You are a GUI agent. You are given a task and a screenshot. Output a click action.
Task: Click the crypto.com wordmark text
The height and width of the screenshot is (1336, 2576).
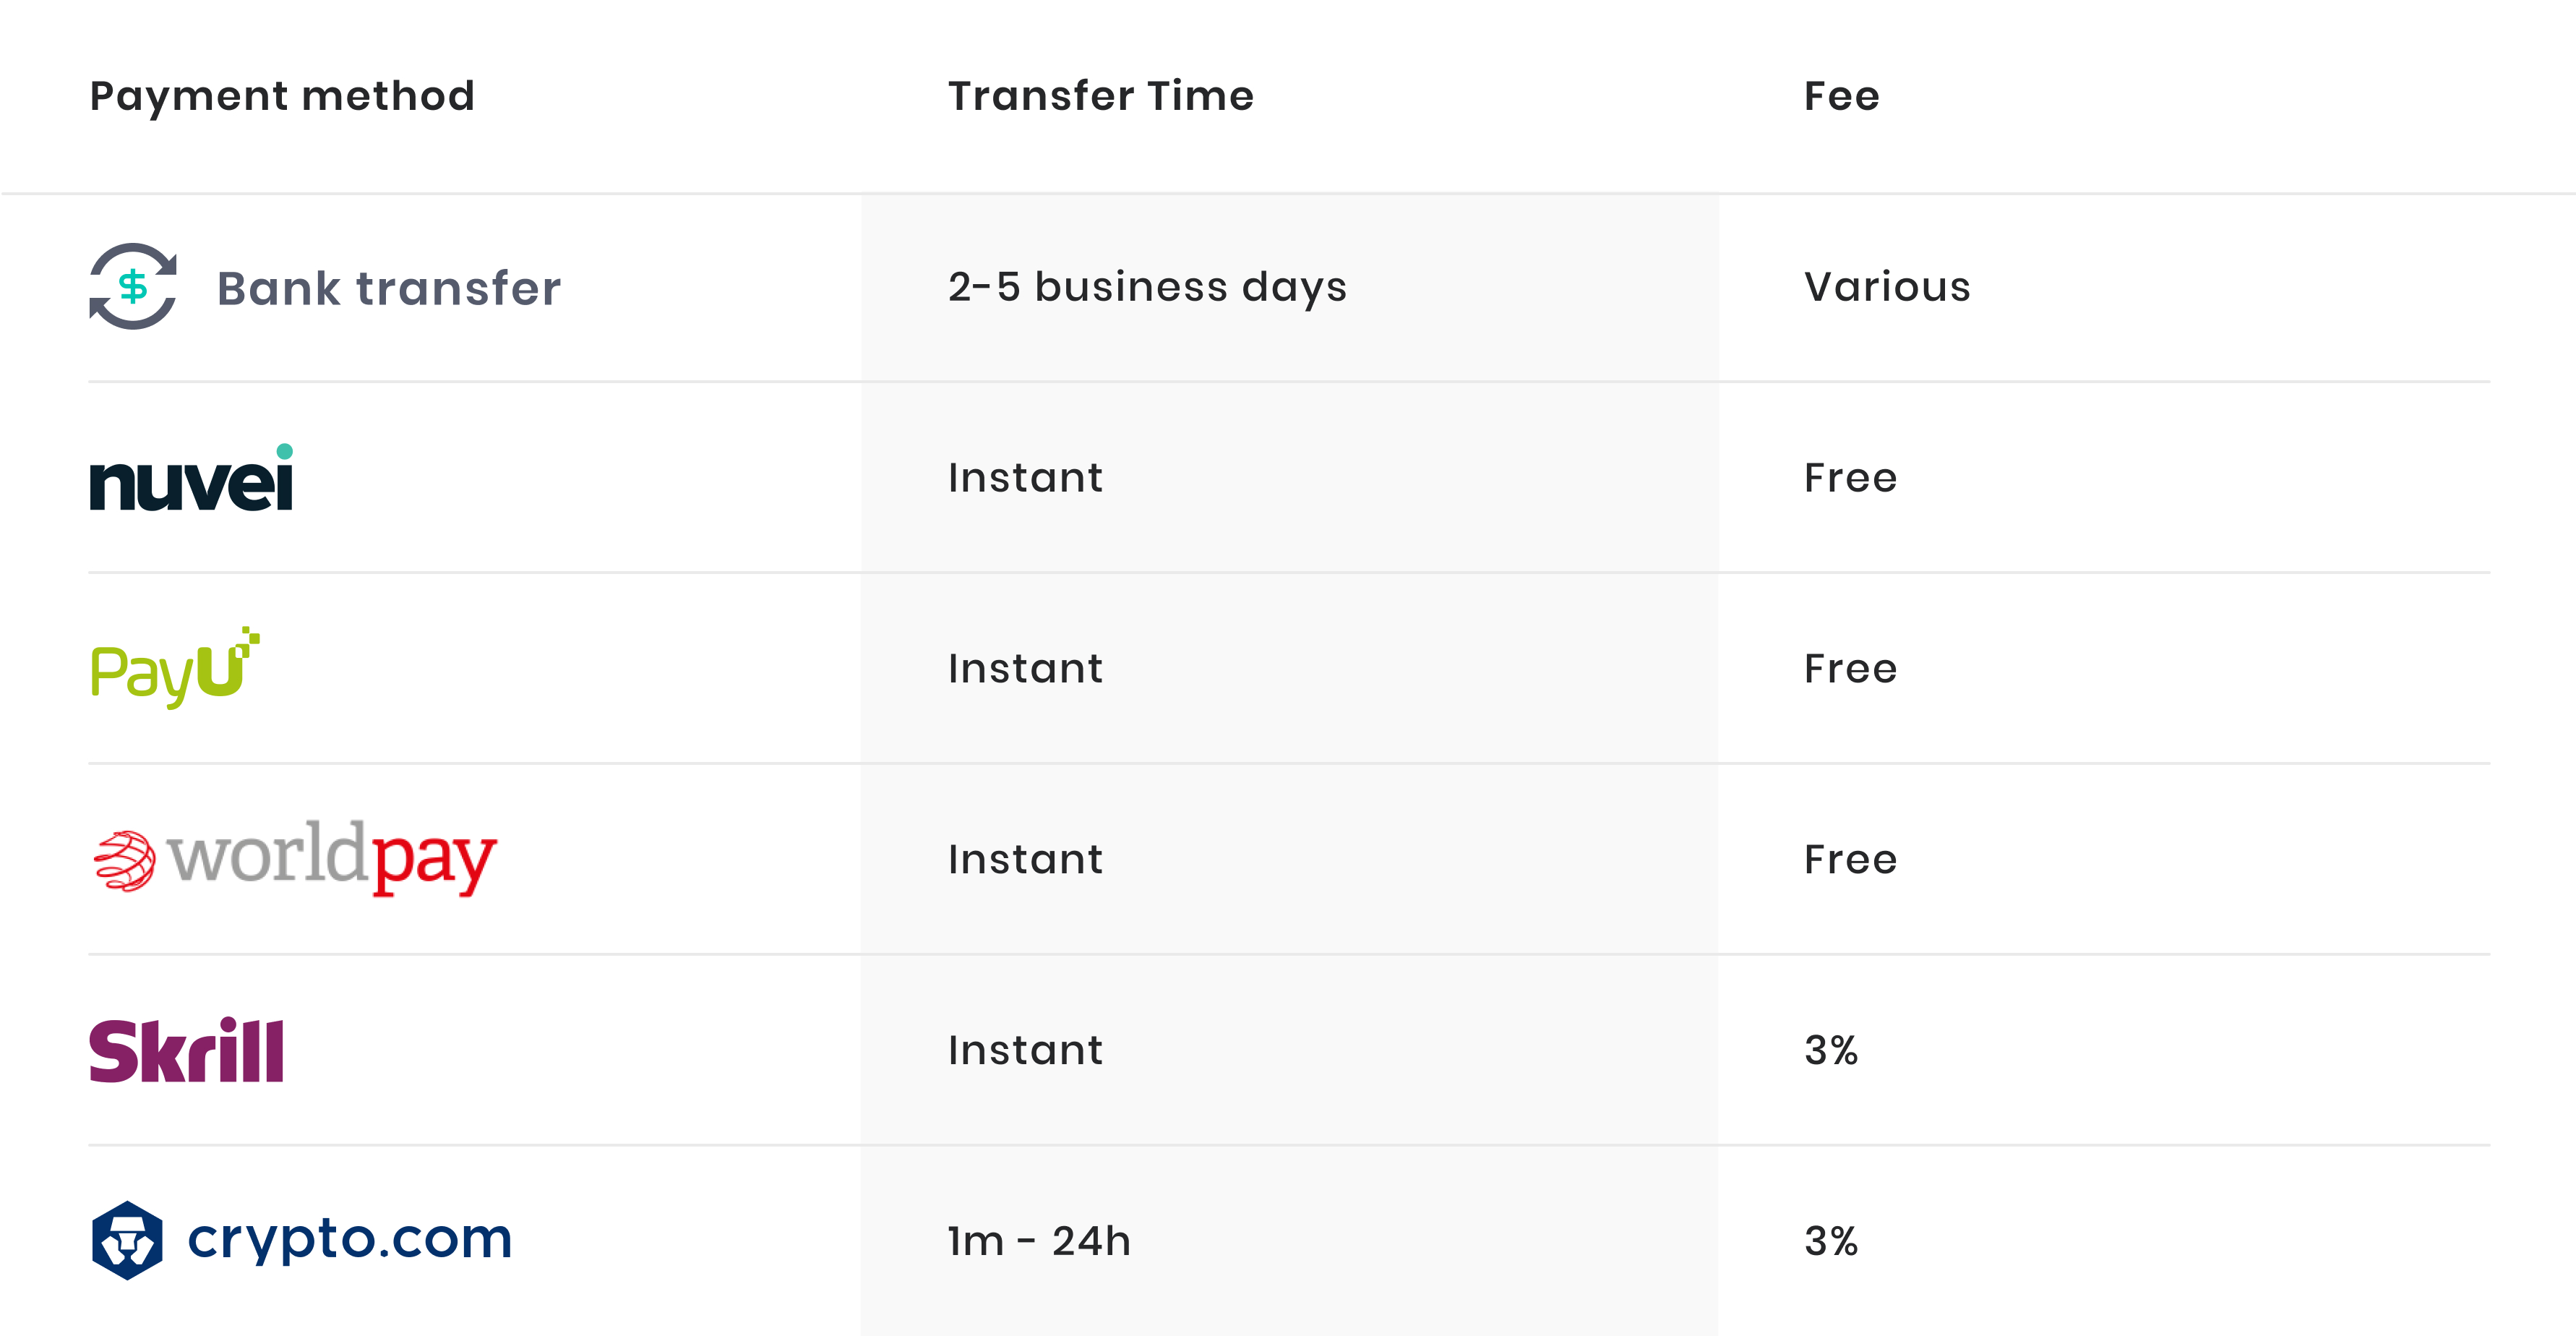350,1240
